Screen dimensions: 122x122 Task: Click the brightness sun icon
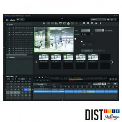point(96,23)
